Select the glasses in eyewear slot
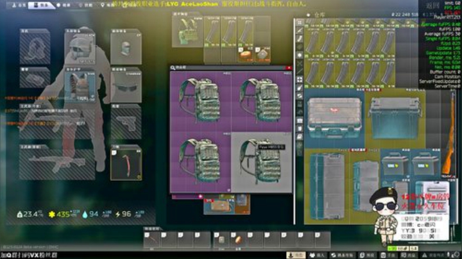The height and width of the screenshot is (259, 462). tap(126, 85)
